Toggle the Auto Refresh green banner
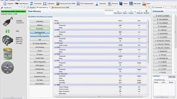The image size is (177, 99). pyautogui.click(x=14, y=12)
